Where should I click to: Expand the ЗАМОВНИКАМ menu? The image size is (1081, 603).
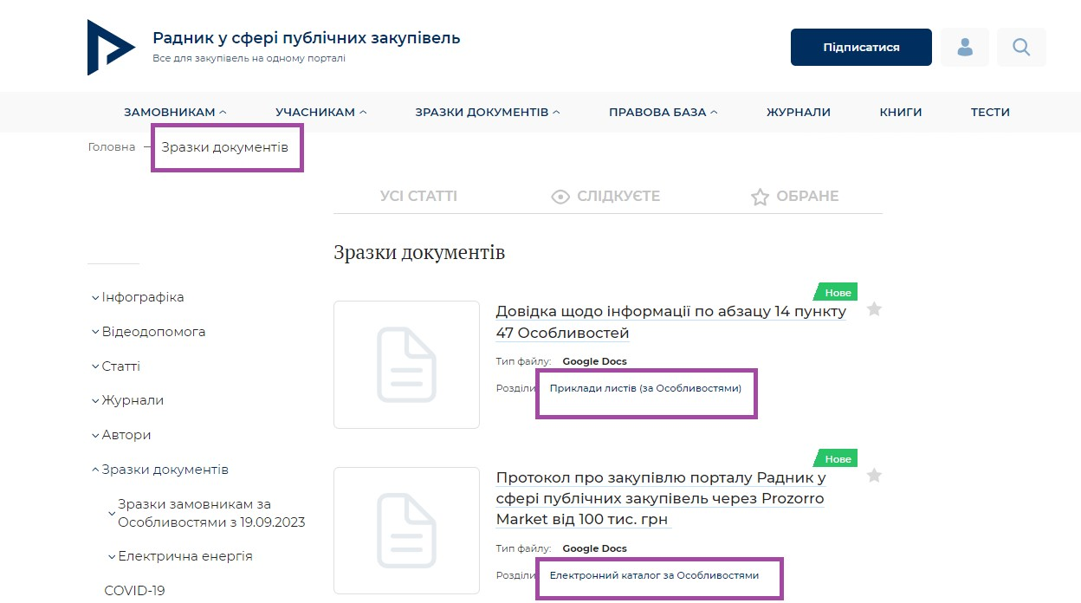[x=175, y=112]
